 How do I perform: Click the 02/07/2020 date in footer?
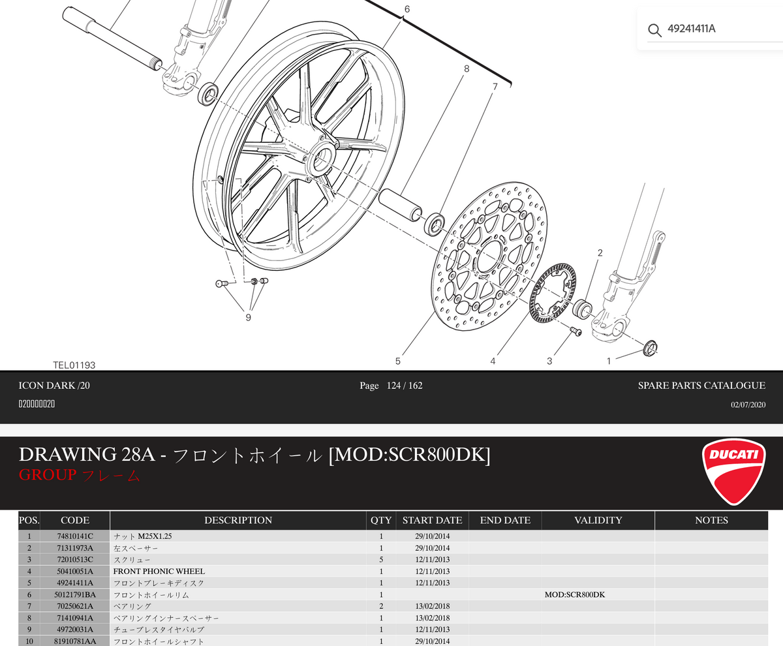(748, 405)
